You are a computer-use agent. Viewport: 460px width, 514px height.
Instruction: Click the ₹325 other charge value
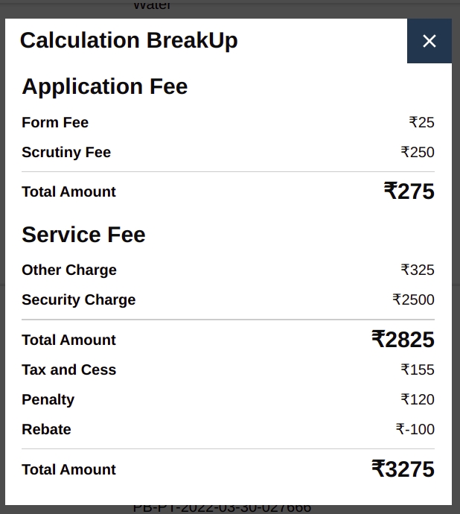tap(418, 270)
